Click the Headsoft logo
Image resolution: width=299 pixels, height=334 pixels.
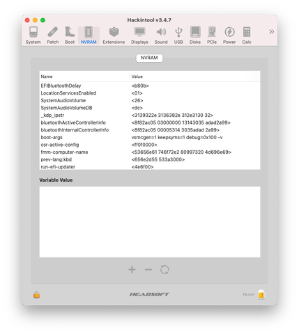[149, 294]
